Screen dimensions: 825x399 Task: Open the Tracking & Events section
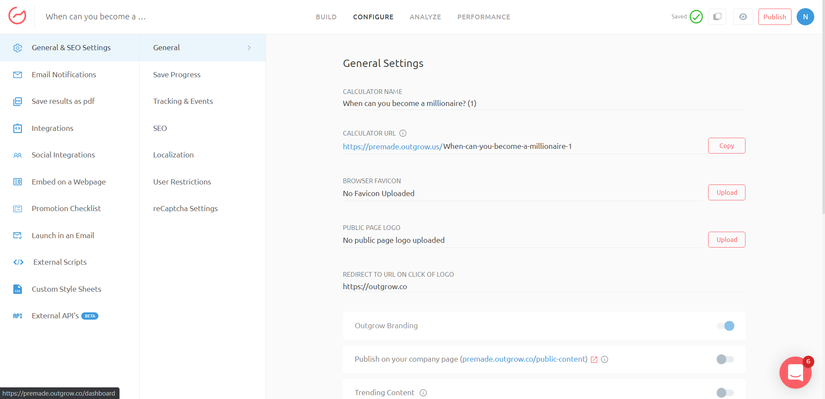tap(183, 101)
